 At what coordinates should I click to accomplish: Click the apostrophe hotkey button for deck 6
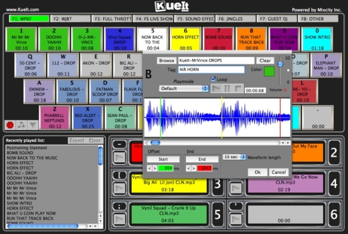(236, 206)
